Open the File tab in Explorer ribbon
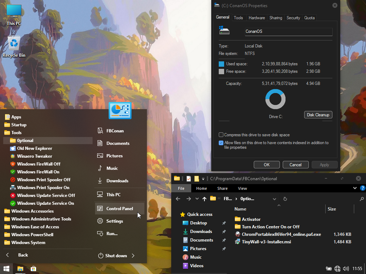366x274 pixels. [x=181, y=188]
